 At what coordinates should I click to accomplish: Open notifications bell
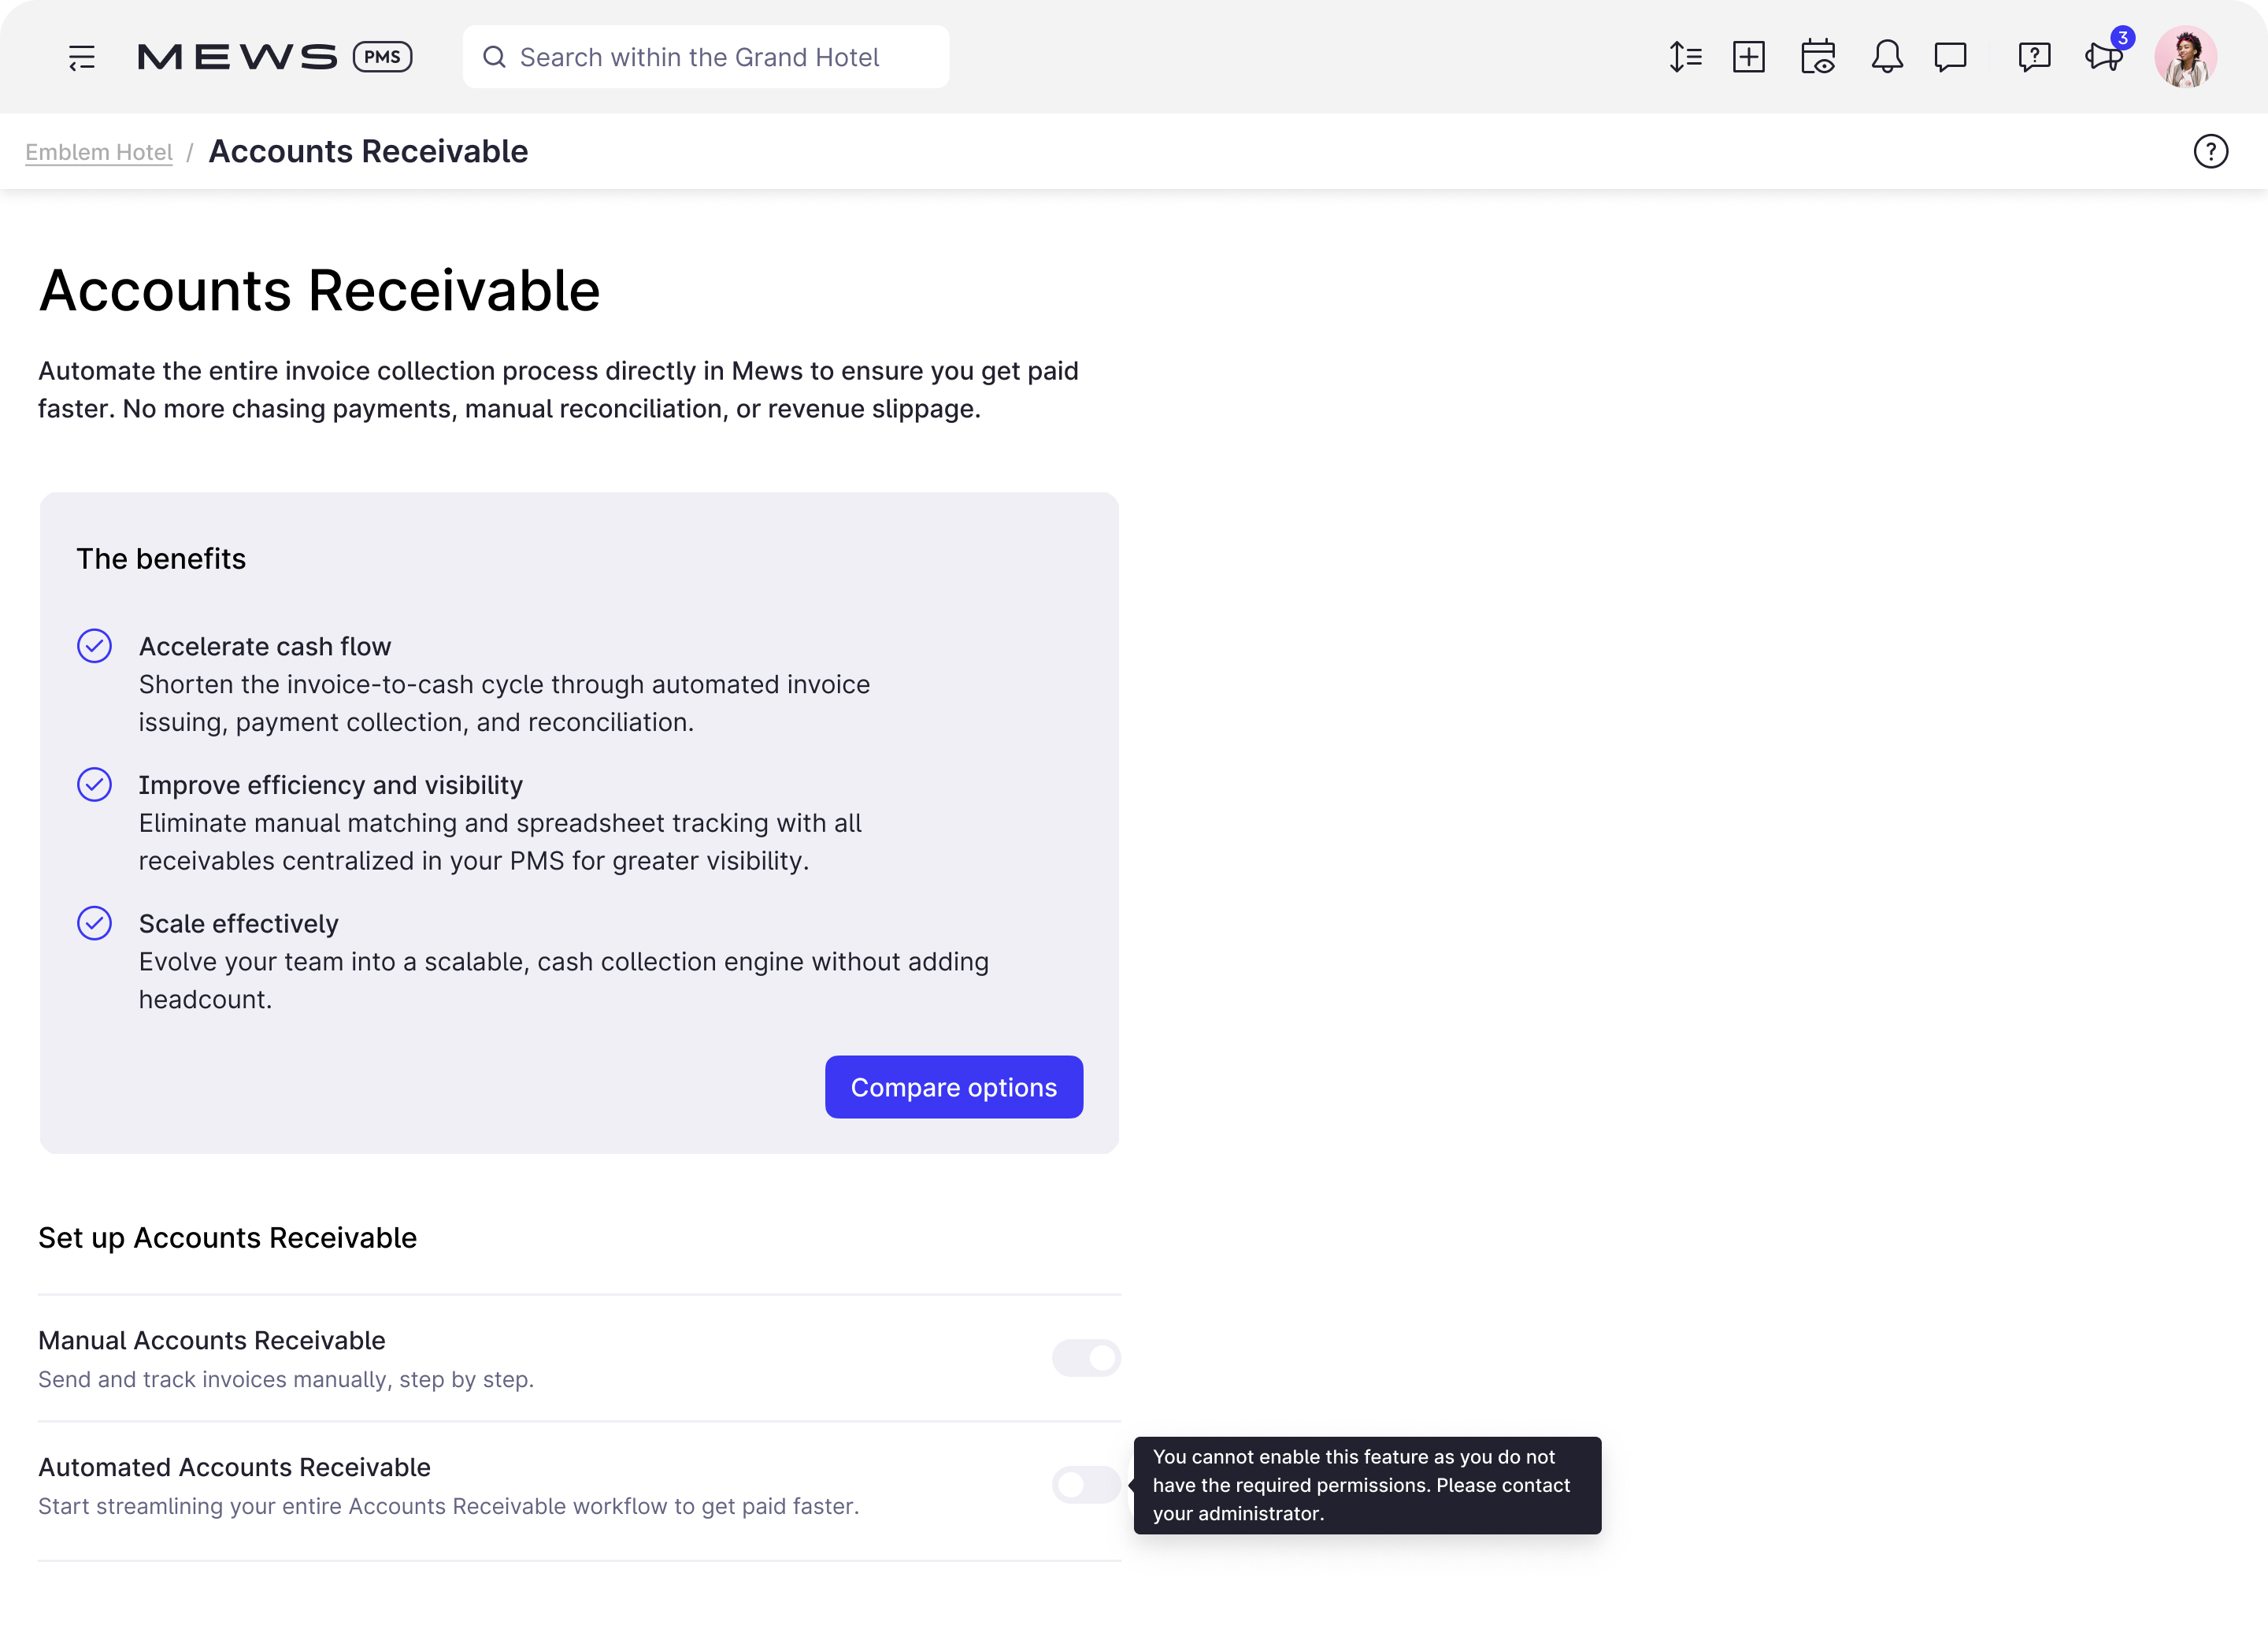(1887, 57)
